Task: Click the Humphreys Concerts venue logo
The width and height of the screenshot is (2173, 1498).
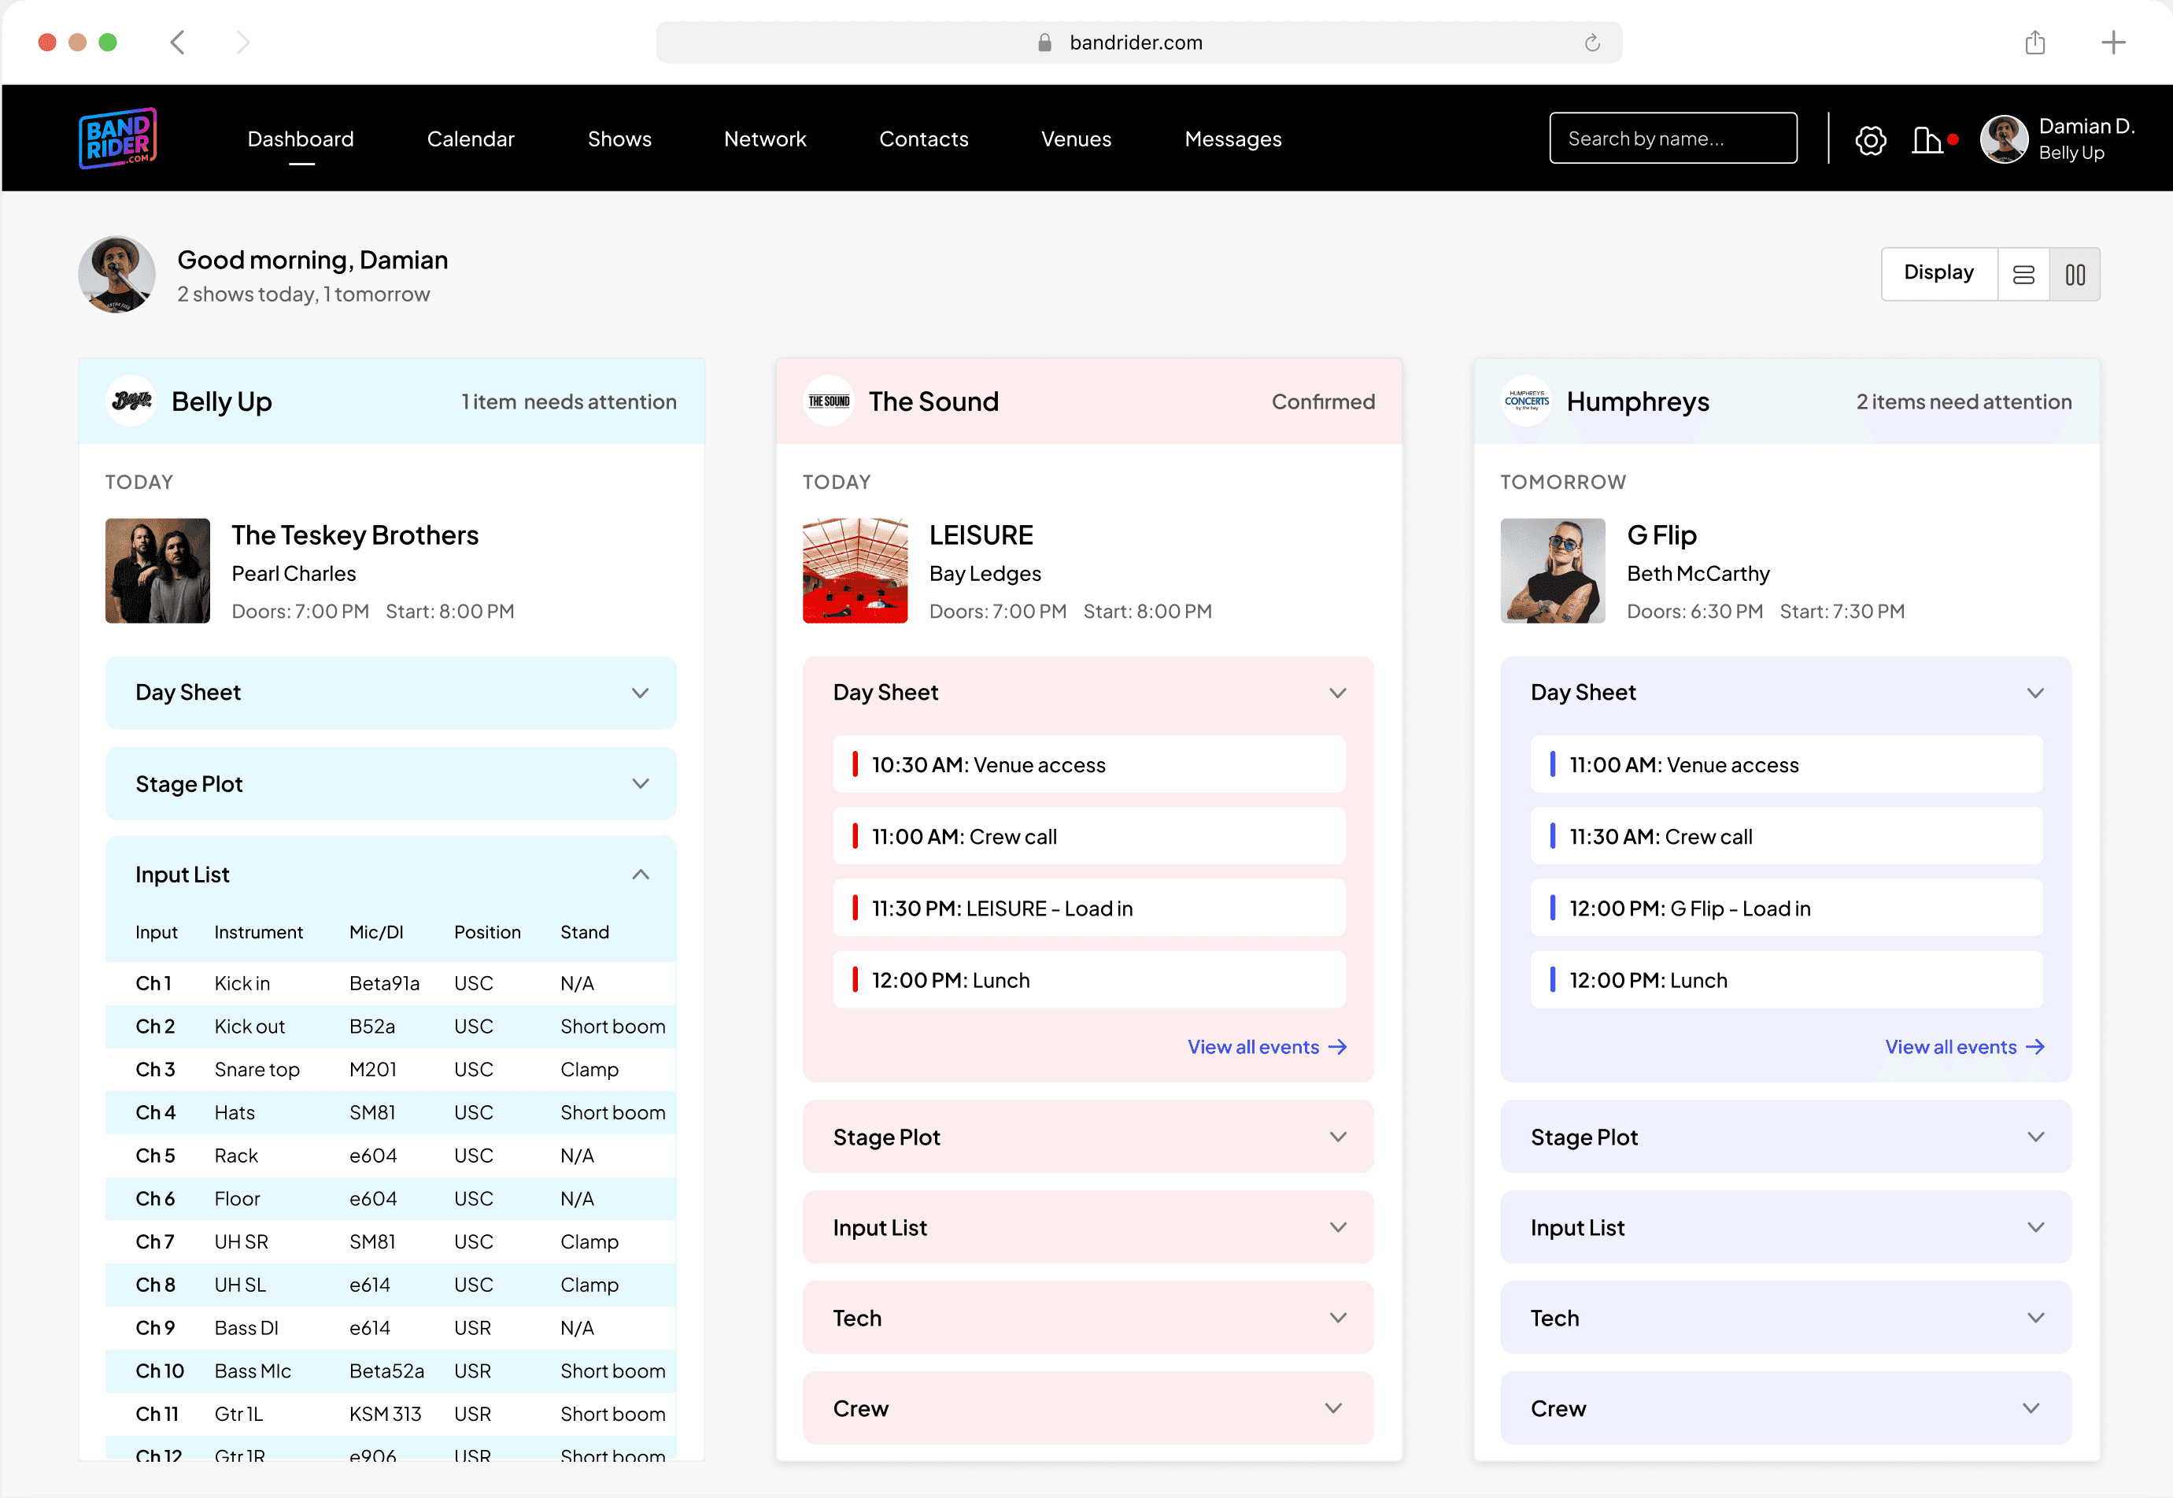Action: coord(1527,401)
